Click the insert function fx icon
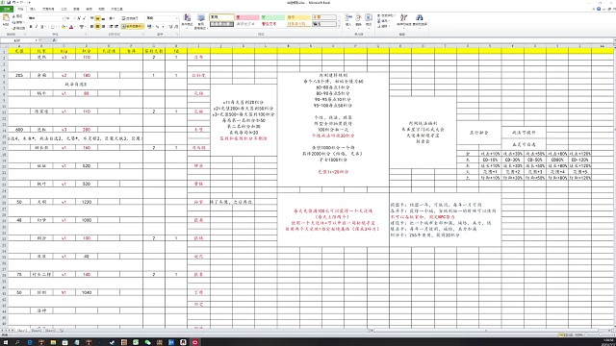Screen dimensions: 616x346 pos(55,40)
